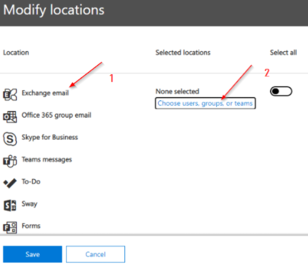The width and height of the screenshot is (308, 266).
Task: Select the To-Do label
Action: (x=31, y=181)
